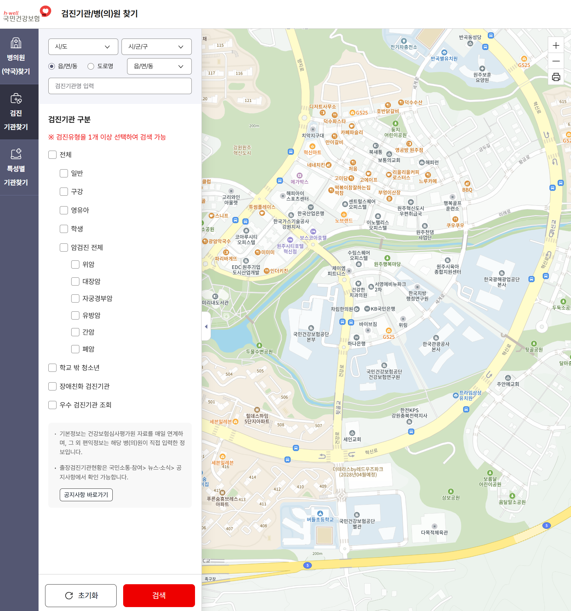Viewport: 571px width, 611px height.
Task: Select the 도로명 radio button
Action: [91, 66]
